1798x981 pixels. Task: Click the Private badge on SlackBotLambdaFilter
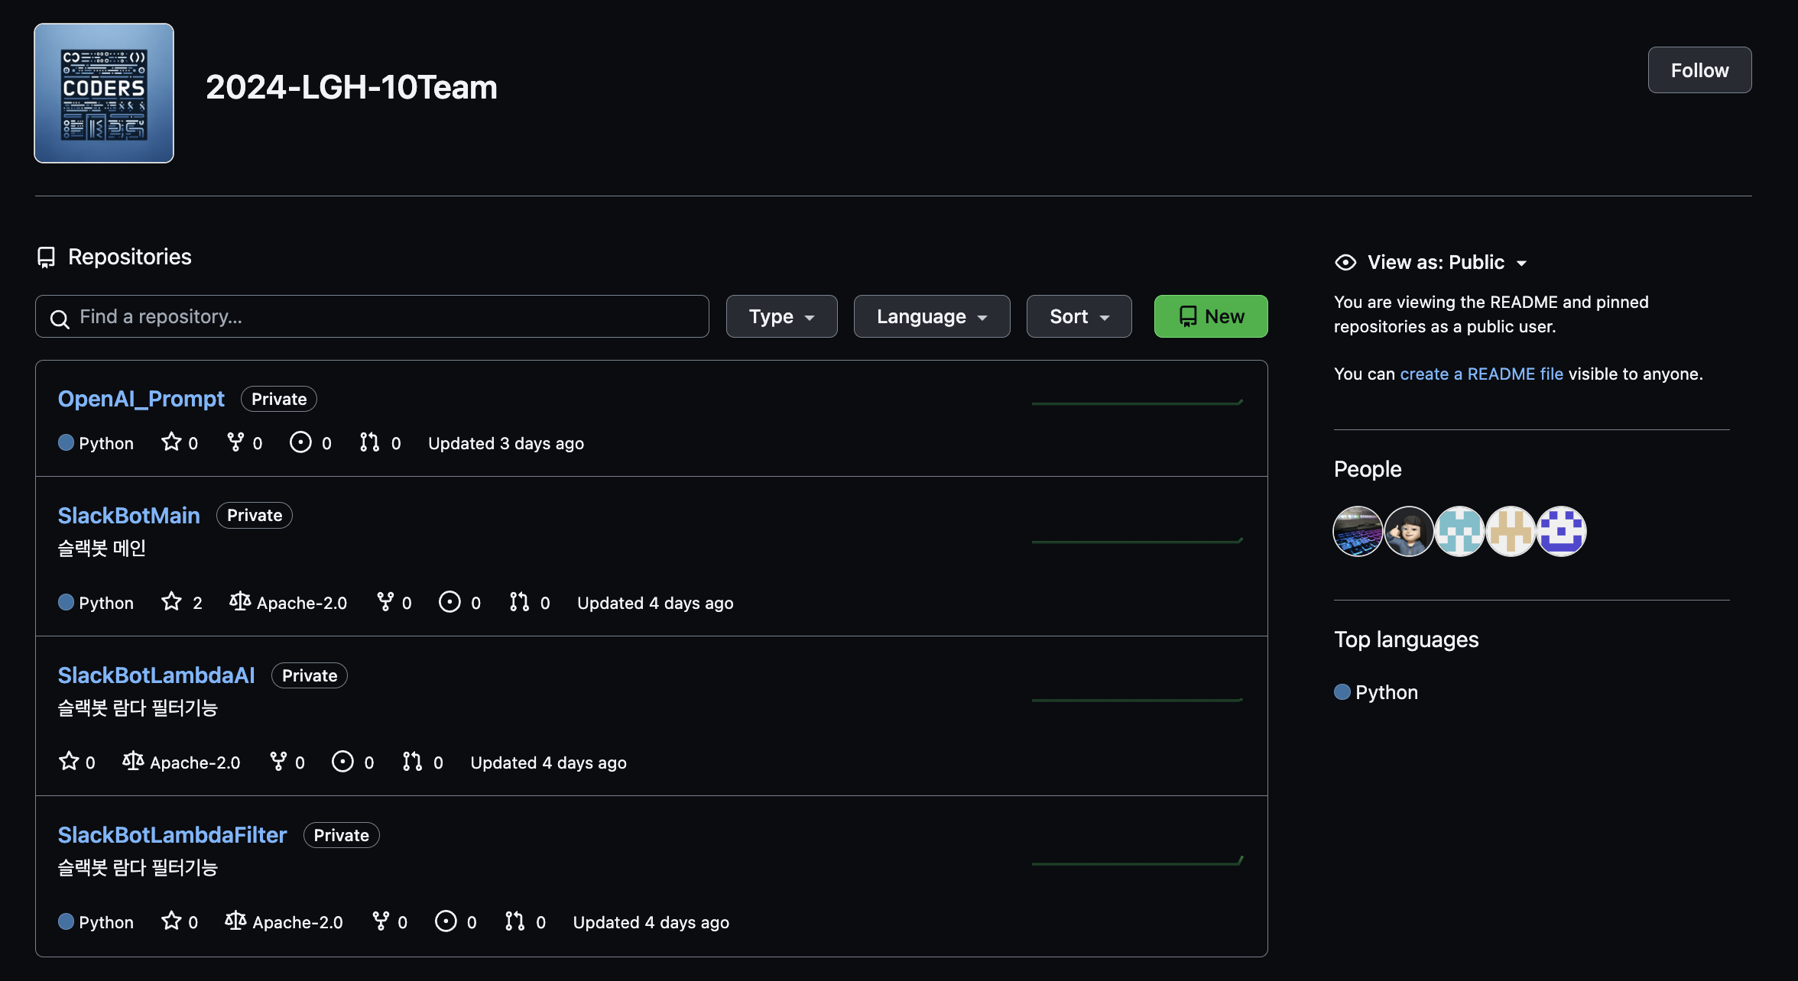pos(342,835)
